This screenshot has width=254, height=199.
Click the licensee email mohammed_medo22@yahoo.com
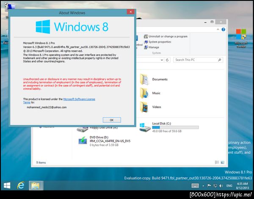click(x=47, y=107)
